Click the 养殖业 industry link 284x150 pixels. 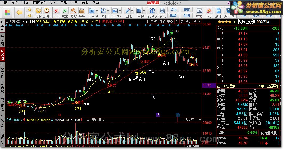(222, 133)
